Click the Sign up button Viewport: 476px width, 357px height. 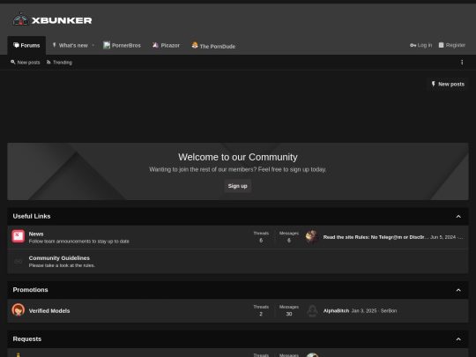[238, 186]
